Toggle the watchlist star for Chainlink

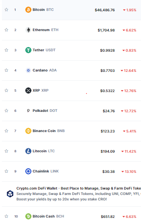(6, 171)
